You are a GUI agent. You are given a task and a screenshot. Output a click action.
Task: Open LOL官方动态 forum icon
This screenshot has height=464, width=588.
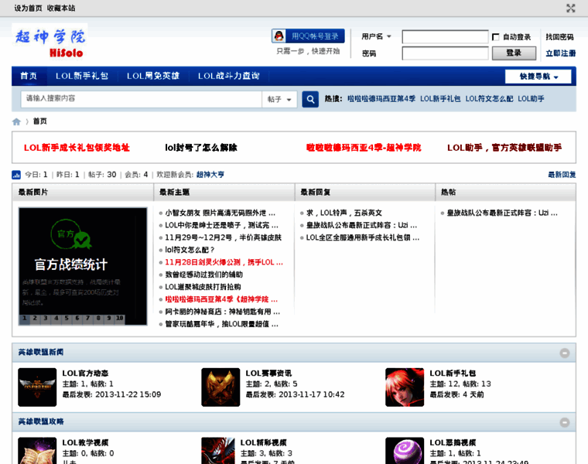37,387
